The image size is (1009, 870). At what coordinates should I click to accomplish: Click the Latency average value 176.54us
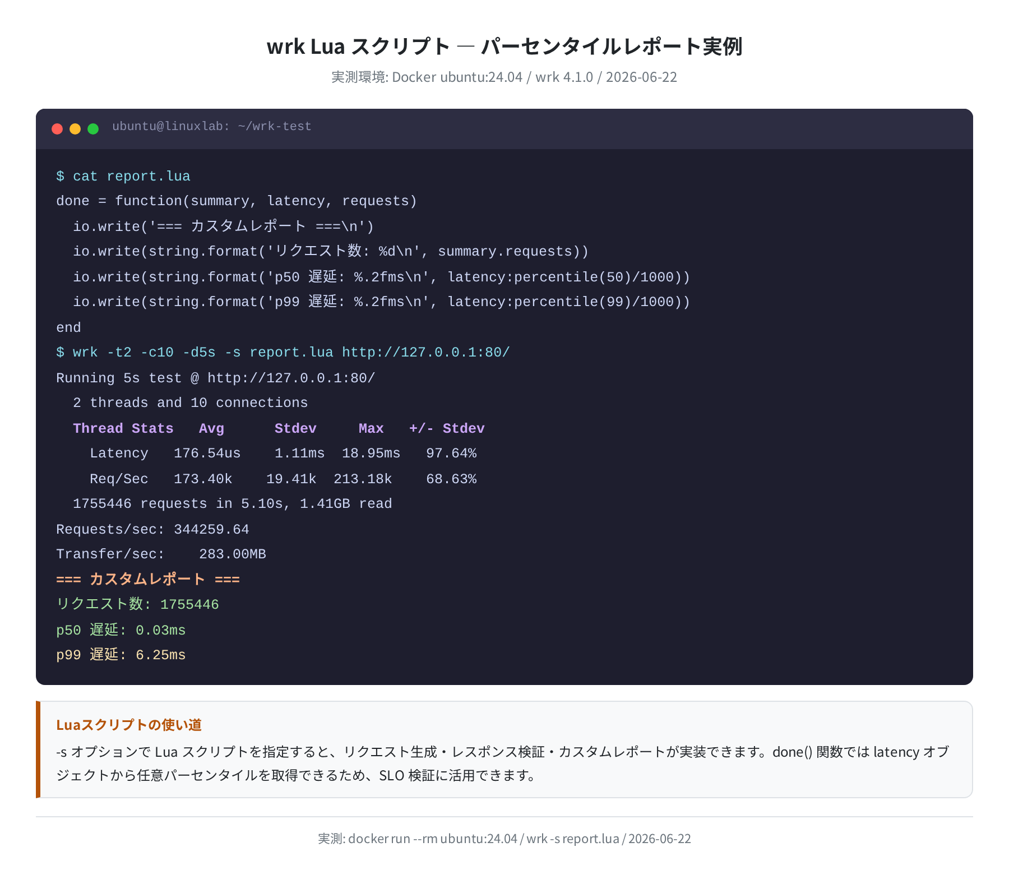click(207, 453)
